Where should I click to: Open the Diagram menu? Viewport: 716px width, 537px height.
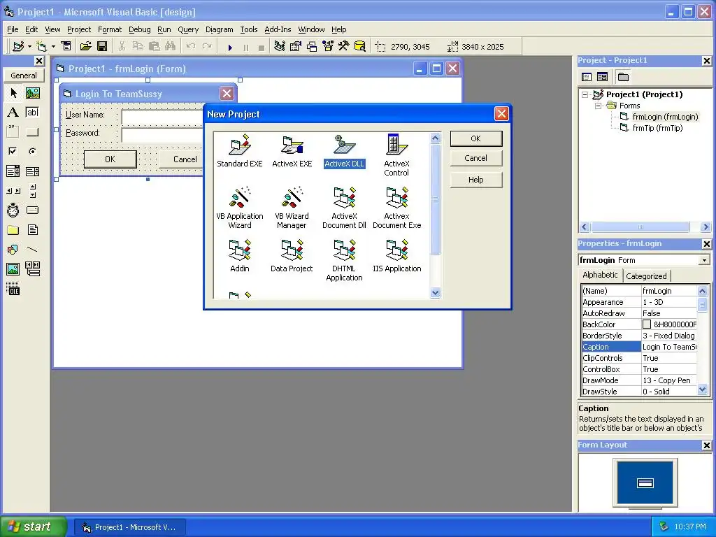tap(219, 29)
